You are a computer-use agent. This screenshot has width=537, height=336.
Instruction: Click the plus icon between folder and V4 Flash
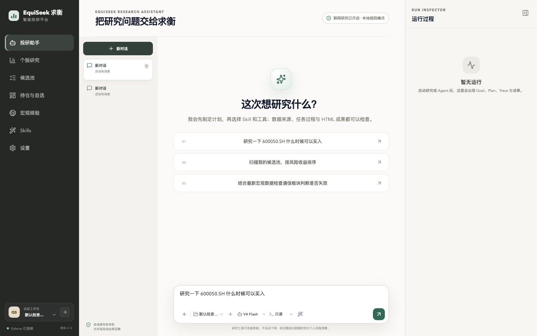tap(230, 314)
